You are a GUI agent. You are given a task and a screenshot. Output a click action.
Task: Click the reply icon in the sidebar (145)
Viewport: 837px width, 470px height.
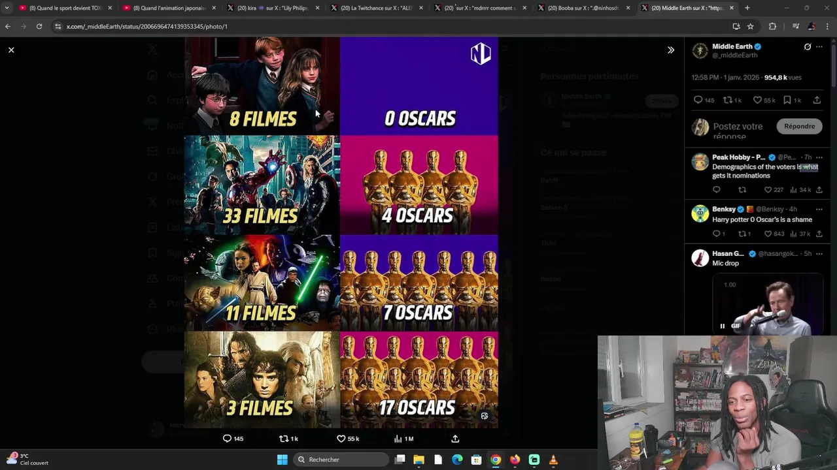(x=698, y=100)
